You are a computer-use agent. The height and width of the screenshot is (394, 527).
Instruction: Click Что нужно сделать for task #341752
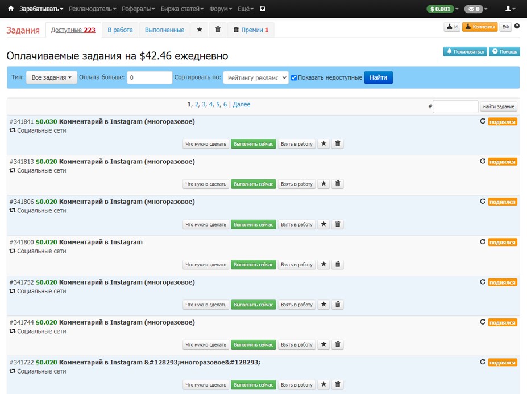click(206, 304)
